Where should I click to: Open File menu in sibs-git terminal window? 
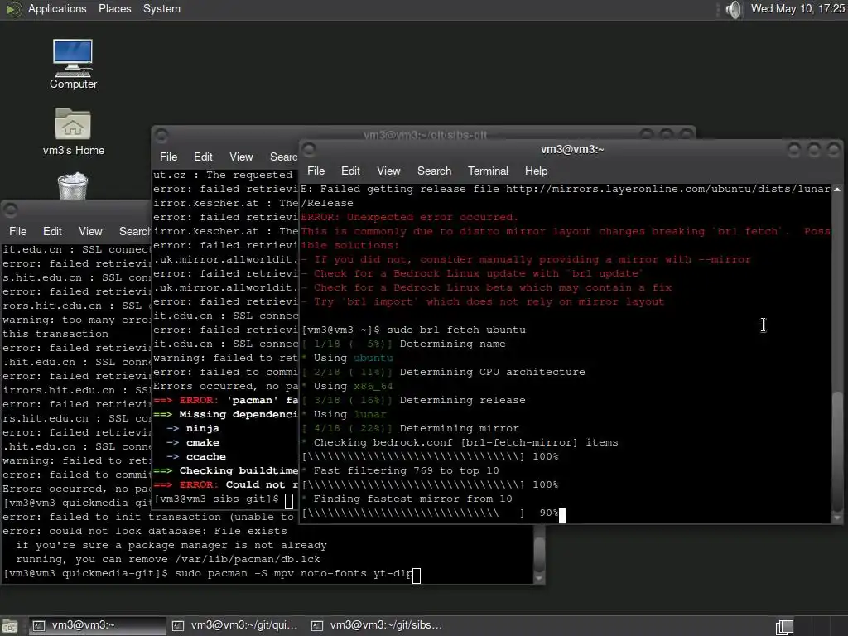(168, 157)
